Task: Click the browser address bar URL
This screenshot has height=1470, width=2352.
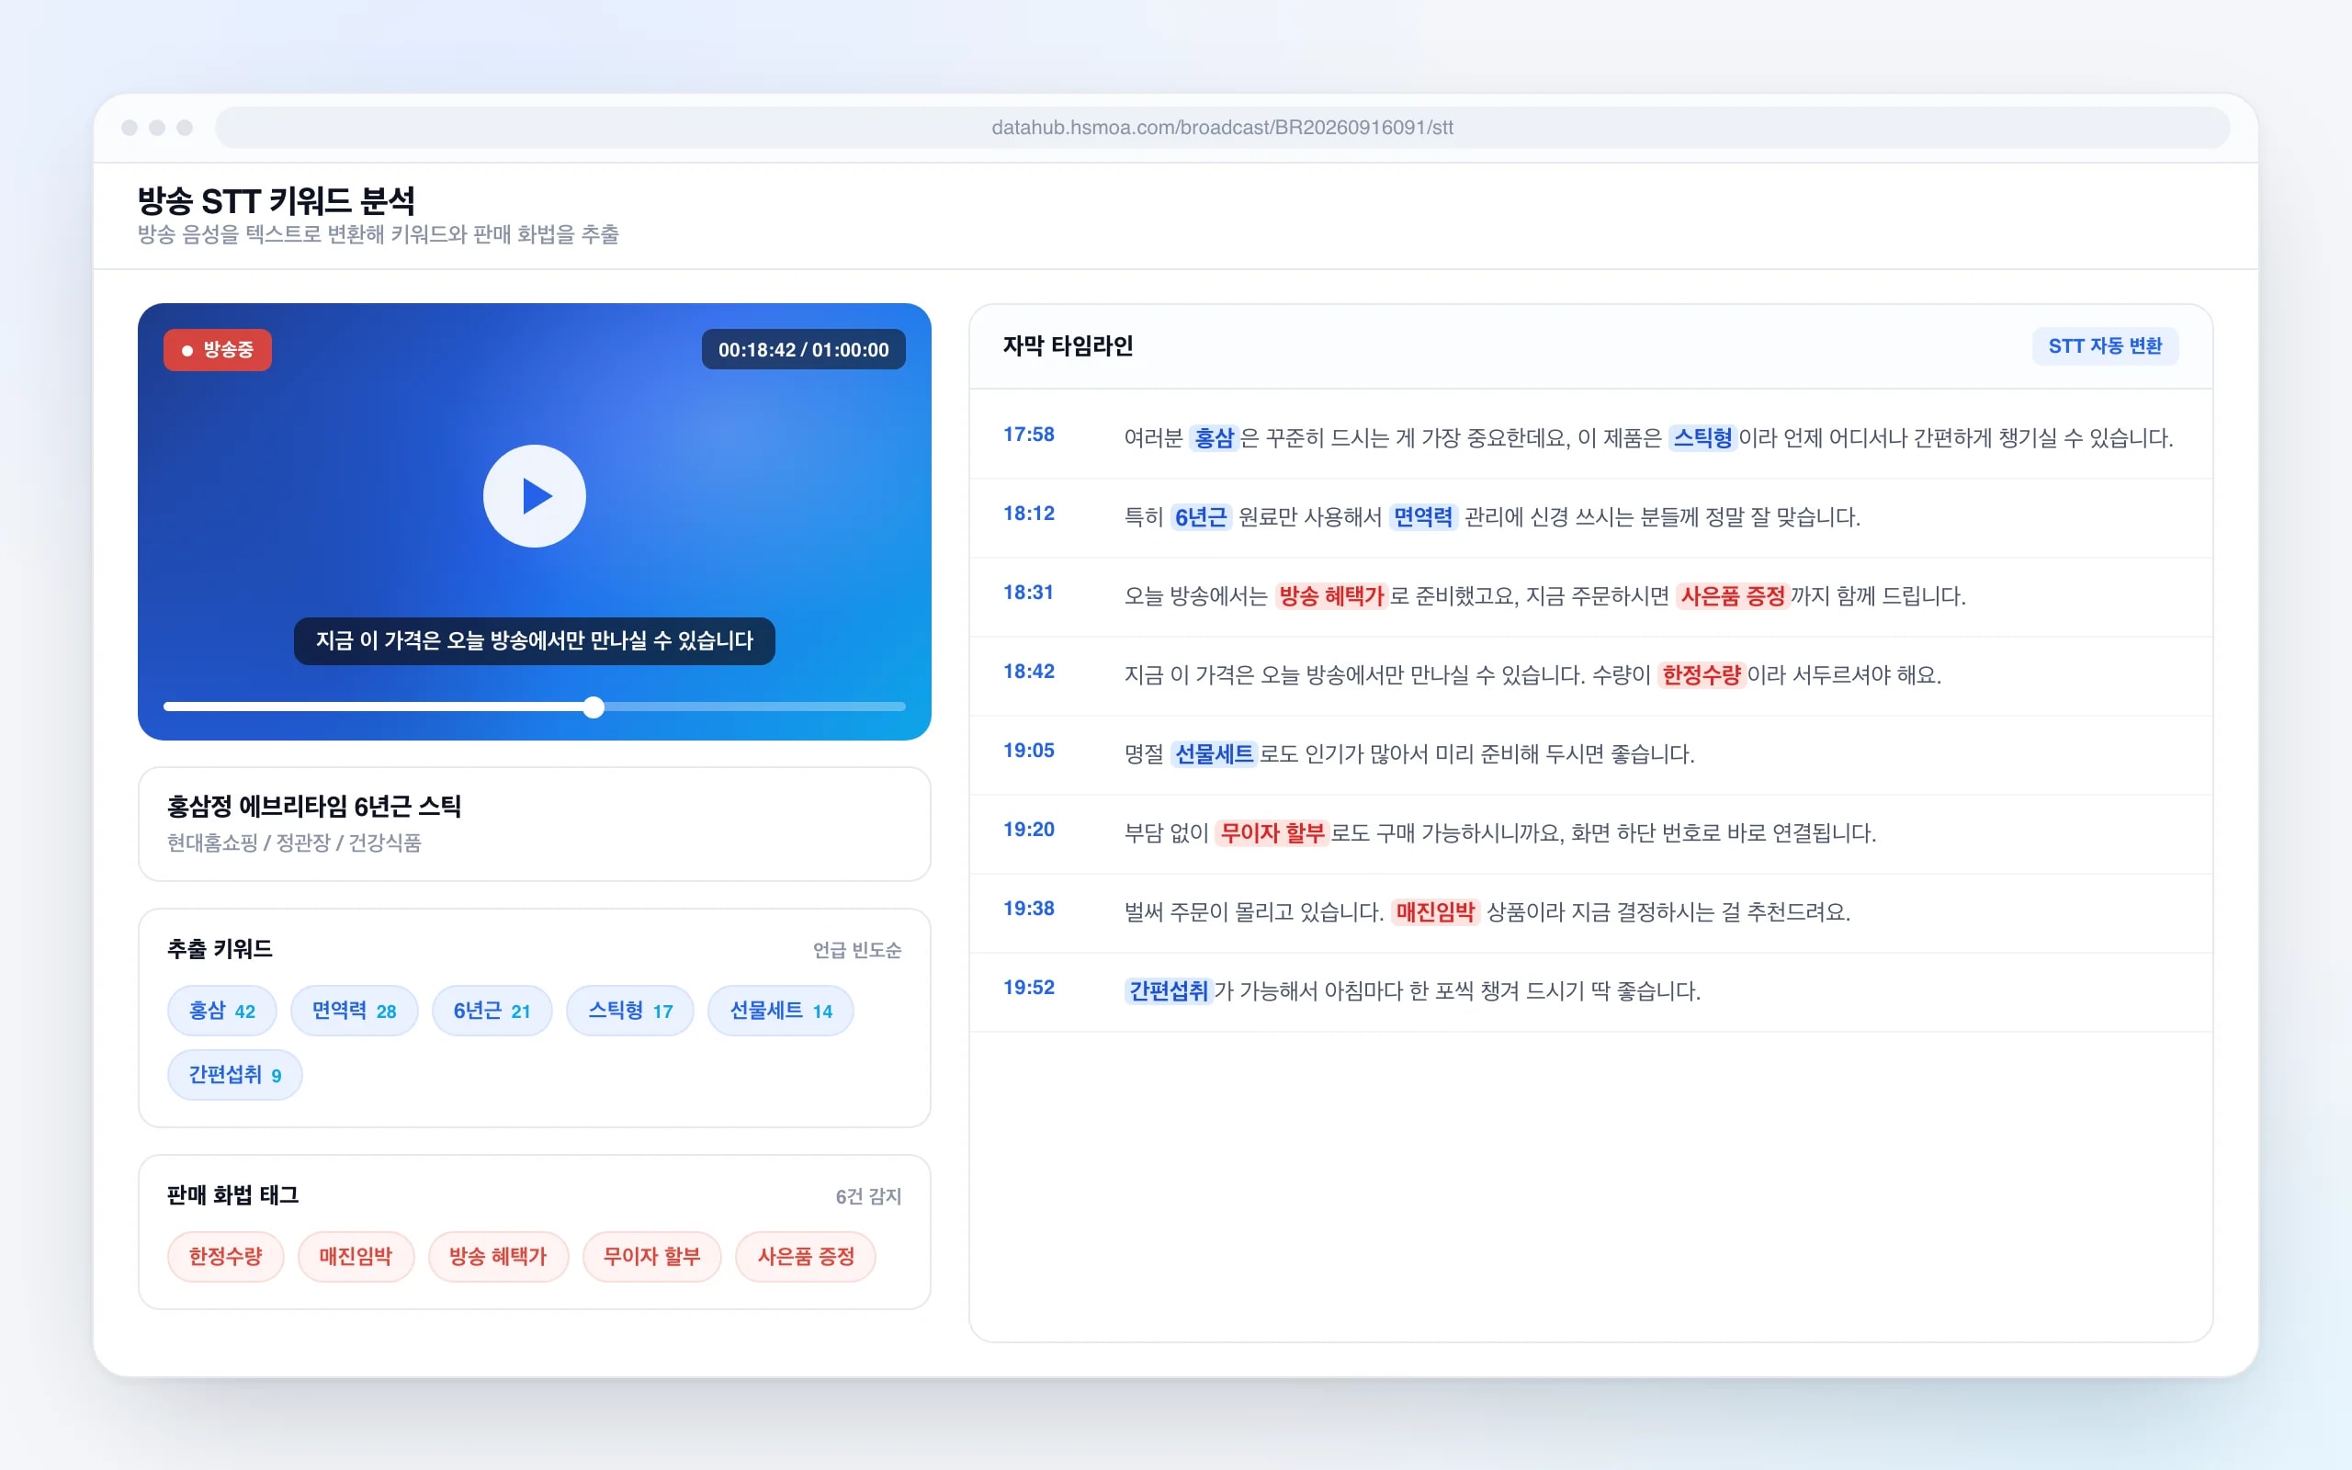Action: tap(1222, 128)
